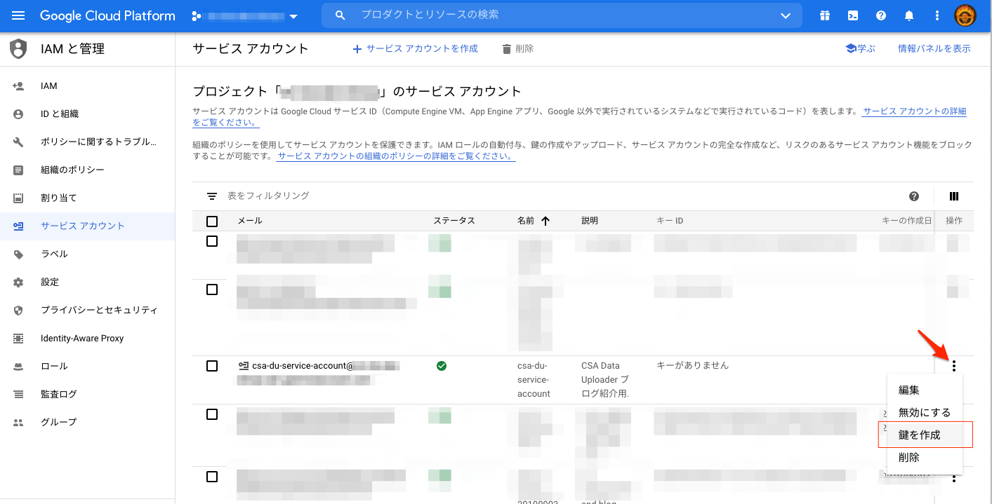Click the 削除 button in the toolbar

point(517,48)
